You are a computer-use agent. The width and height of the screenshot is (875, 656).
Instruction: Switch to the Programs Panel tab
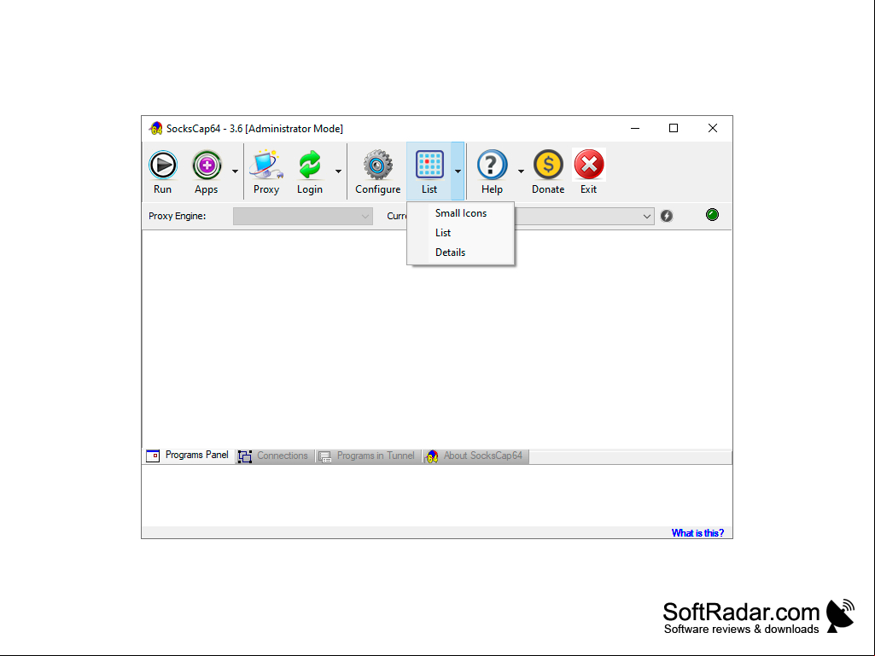coord(188,456)
